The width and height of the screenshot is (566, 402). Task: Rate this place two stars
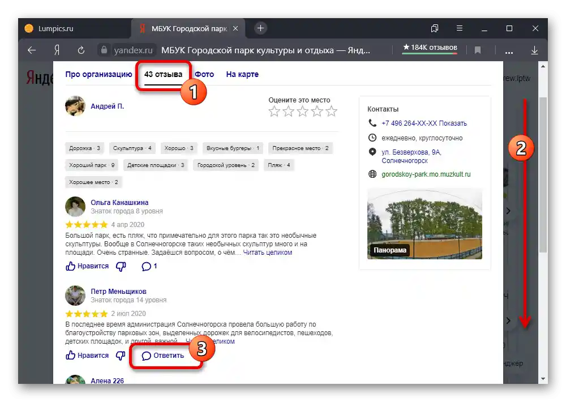tap(289, 111)
